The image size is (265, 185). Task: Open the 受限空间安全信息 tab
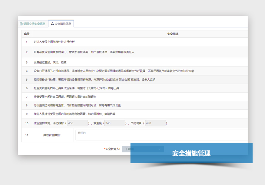tap(33, 24)
